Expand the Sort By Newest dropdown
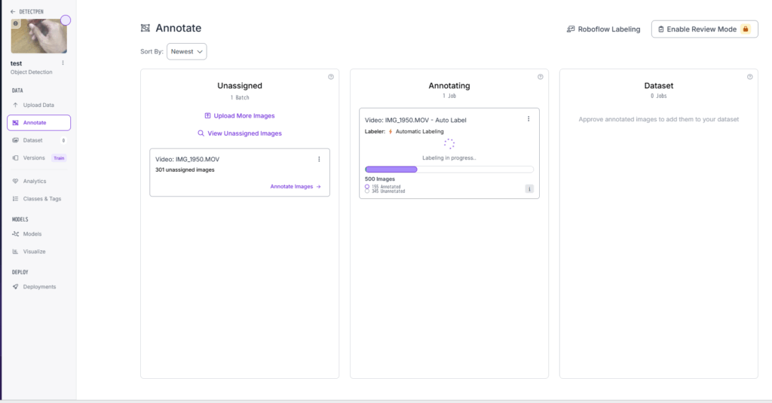Viewport: 772px width, 403px height. click(x=186, y=51)
